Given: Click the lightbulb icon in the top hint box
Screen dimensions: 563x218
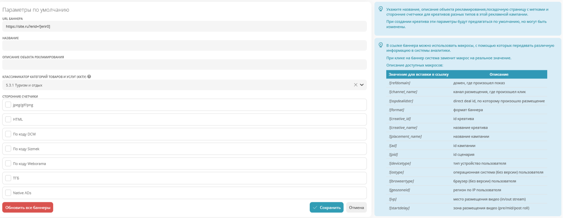Looking at the screenshot, I should [381, 9].
